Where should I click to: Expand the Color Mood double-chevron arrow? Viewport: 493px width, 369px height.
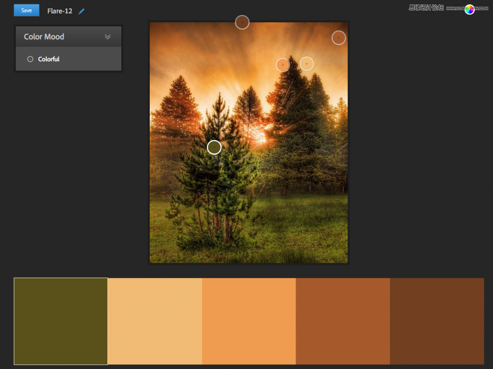tap(108, 37)
